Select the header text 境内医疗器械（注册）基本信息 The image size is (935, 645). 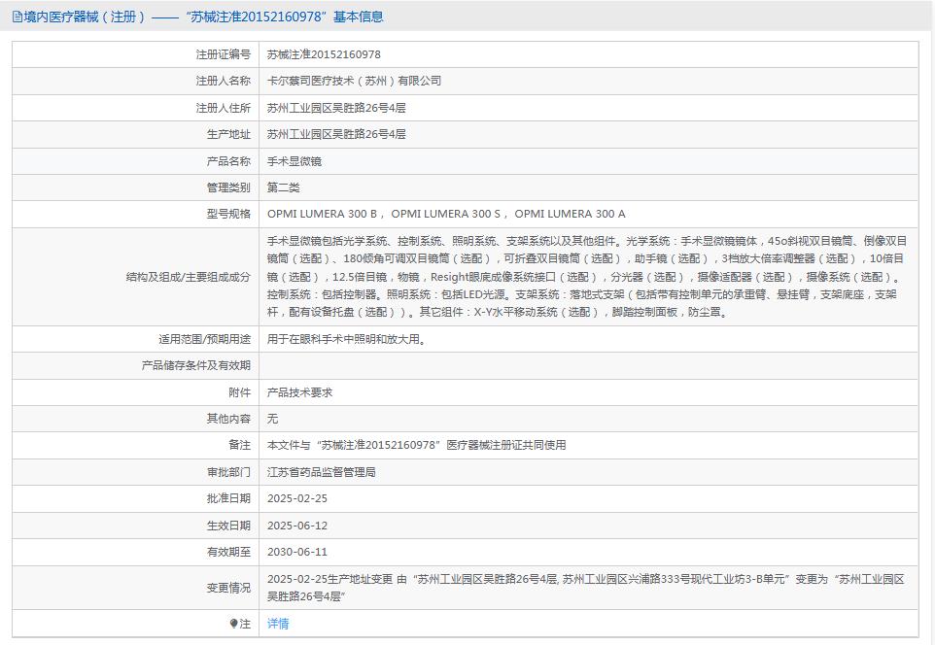pyautogui.click(x=203, y=17)
